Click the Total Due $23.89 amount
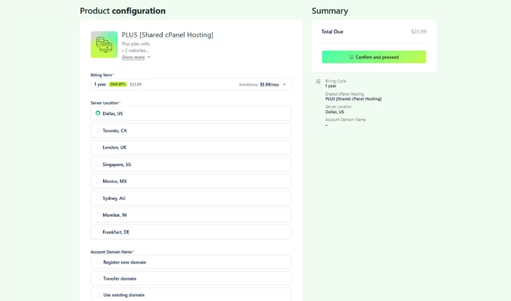Screen dimensions: 511x301 418,31
